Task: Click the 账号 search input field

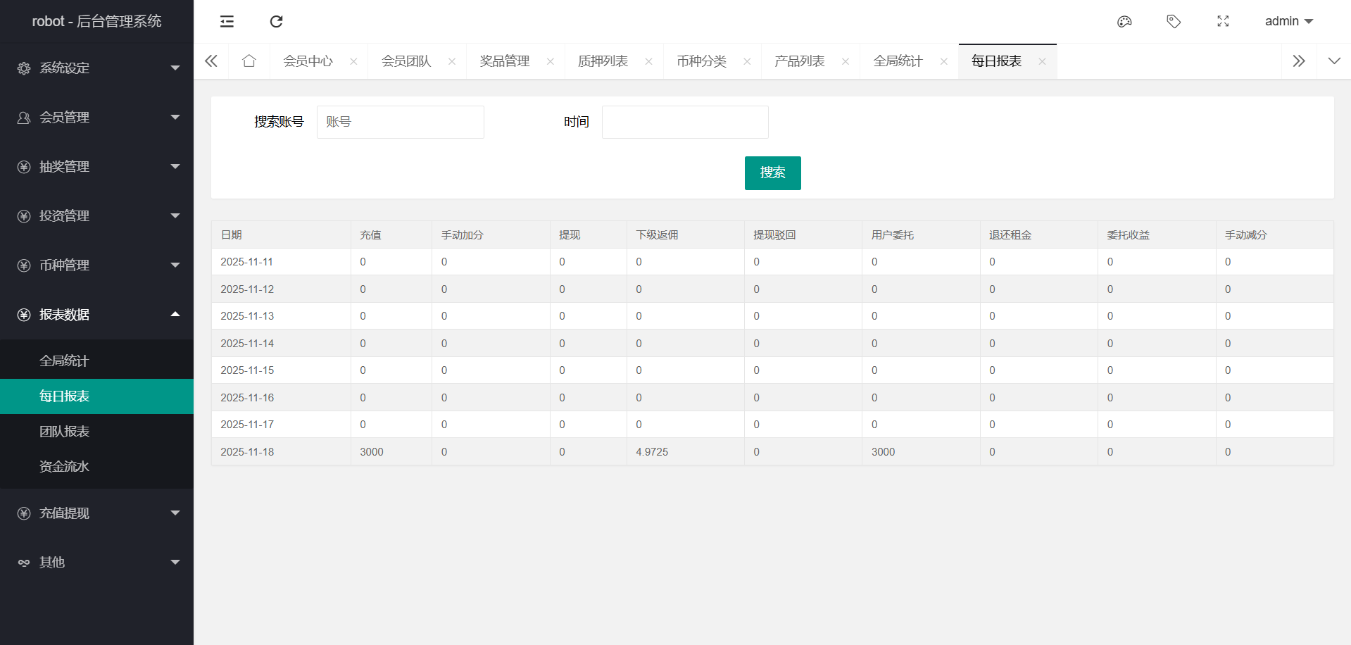Action: pos(400,122)
